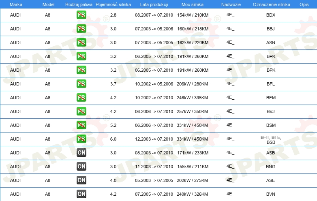This screenshot has width=317, height=201.
Task: Click the PB fuel icon in BVJ row
Action: click(x=81, y=111)
